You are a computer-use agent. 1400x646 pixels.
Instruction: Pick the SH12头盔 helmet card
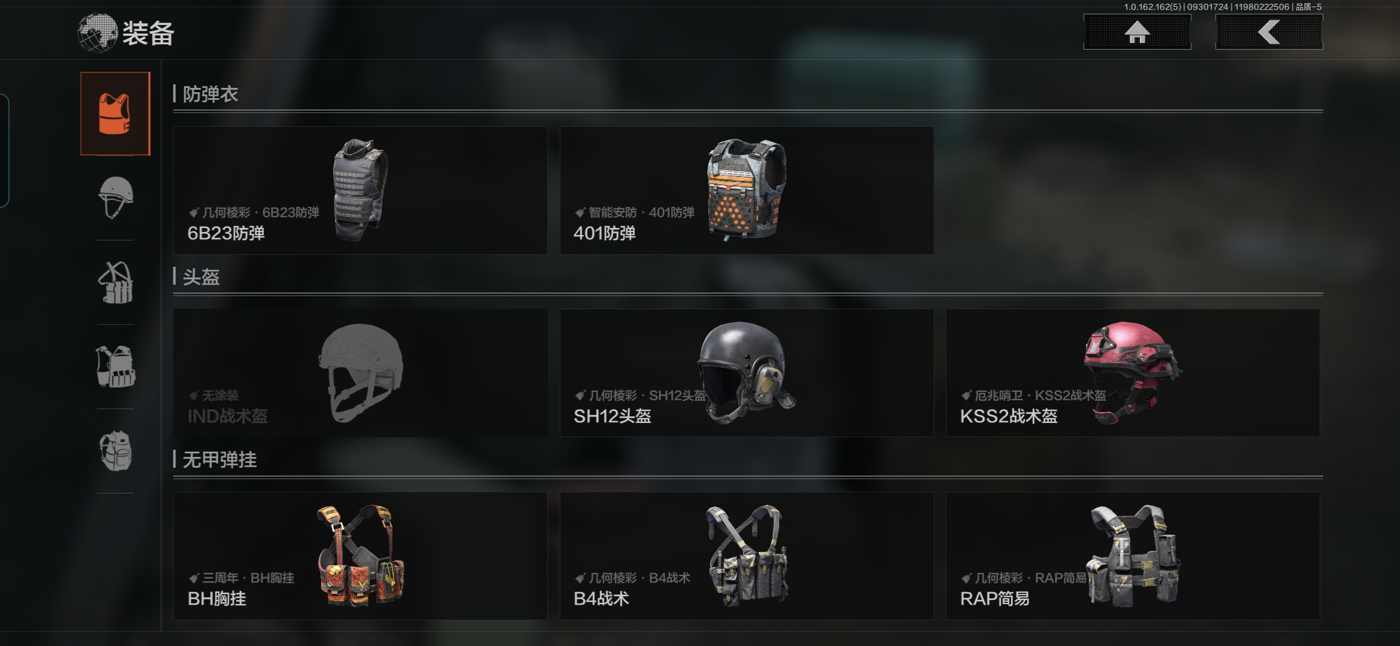(x=747, y=373)
